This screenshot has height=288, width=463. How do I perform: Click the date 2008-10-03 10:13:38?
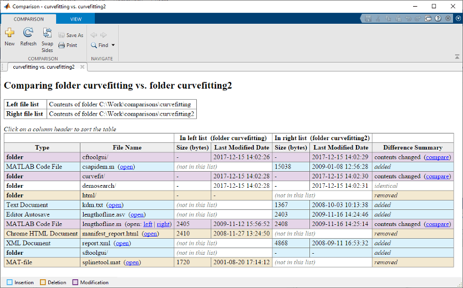click(340, 205)
